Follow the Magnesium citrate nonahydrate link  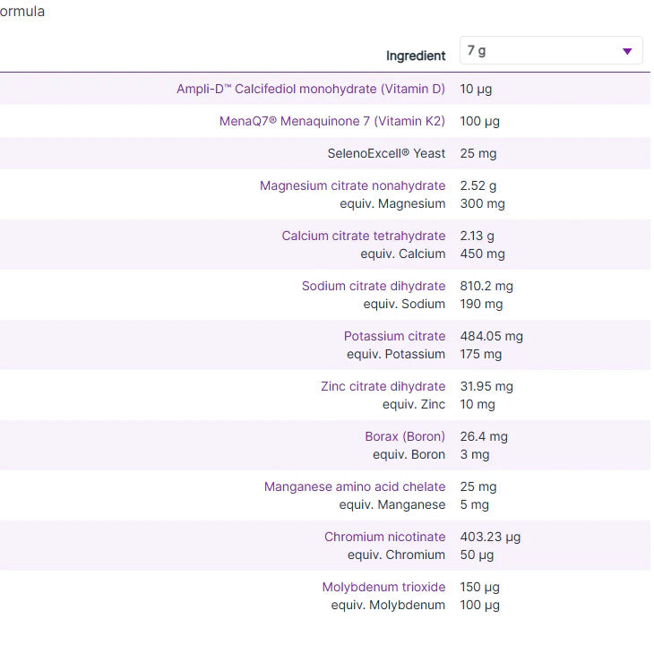tap(352, 185)
